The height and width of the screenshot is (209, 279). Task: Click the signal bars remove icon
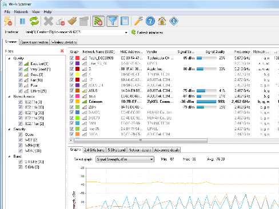(x=61, y=21)
